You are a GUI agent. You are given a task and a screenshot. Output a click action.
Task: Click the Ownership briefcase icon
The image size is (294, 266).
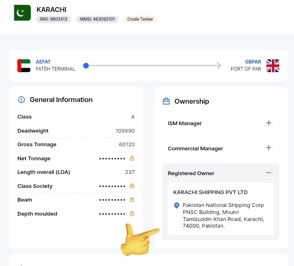(166, 101)
